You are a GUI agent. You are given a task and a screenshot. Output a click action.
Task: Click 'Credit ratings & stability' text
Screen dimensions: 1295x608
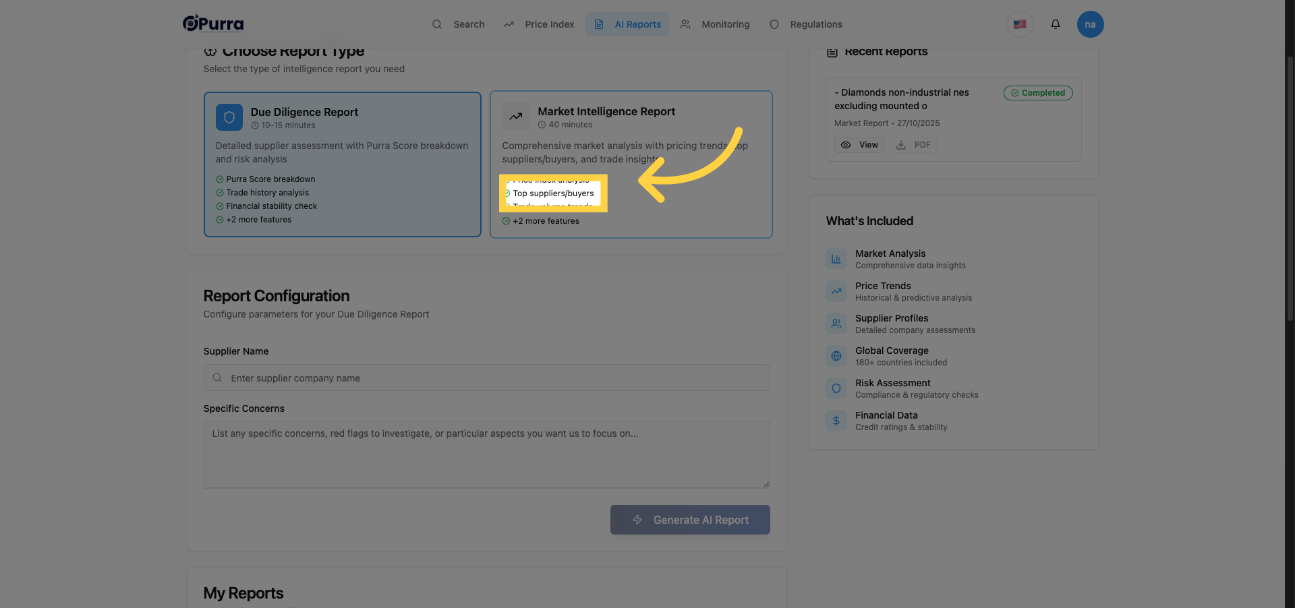(901, 427)
